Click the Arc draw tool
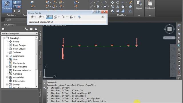 coord(98,2)
